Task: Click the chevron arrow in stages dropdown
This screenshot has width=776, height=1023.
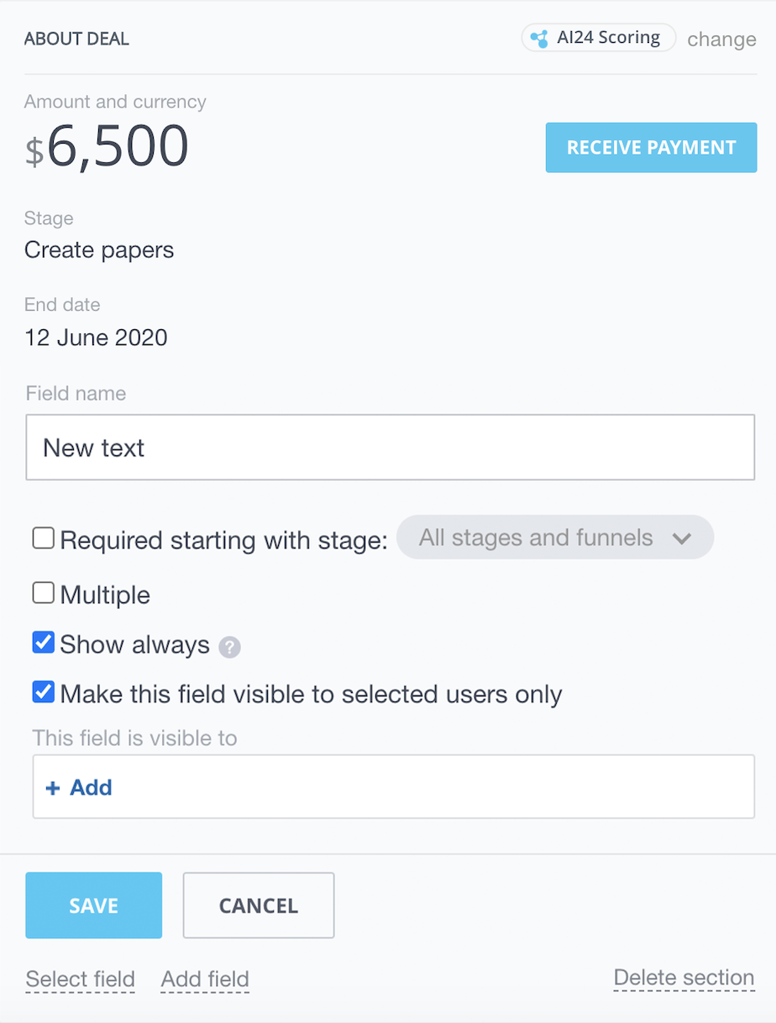Action: pyautogui.click(x=682, y=538)
